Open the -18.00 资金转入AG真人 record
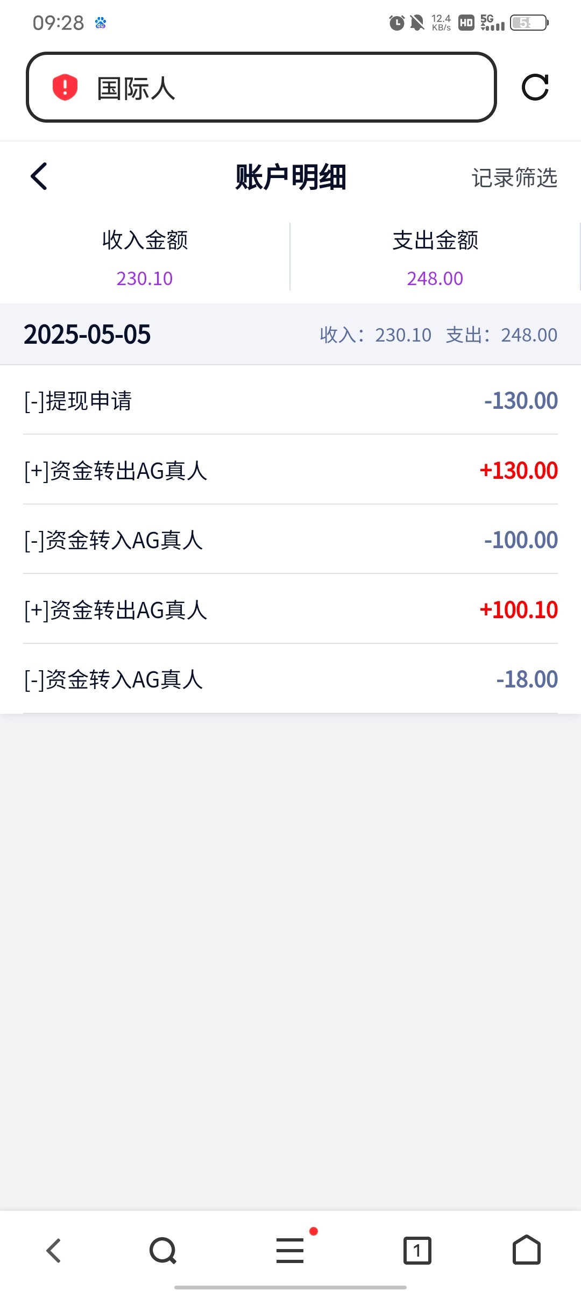581x1291 pixels. (290, 679)
